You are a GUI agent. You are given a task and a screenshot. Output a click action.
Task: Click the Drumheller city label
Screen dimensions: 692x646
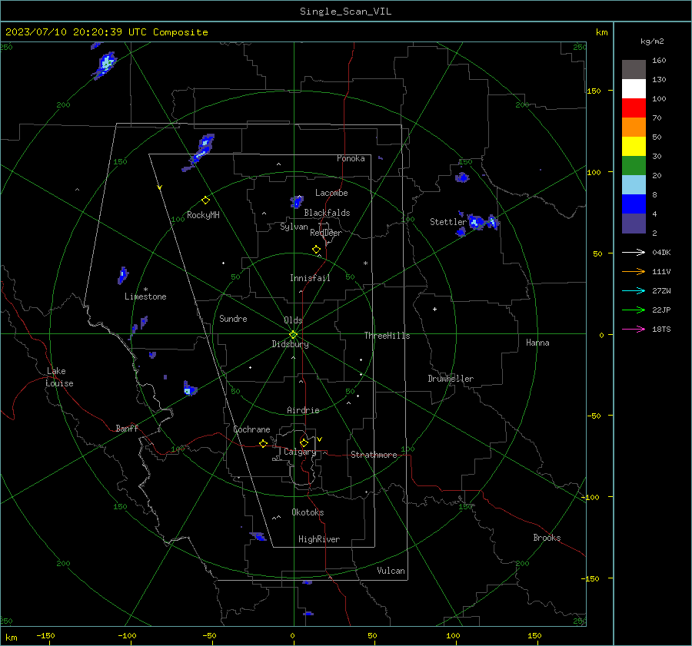(451, 379)
